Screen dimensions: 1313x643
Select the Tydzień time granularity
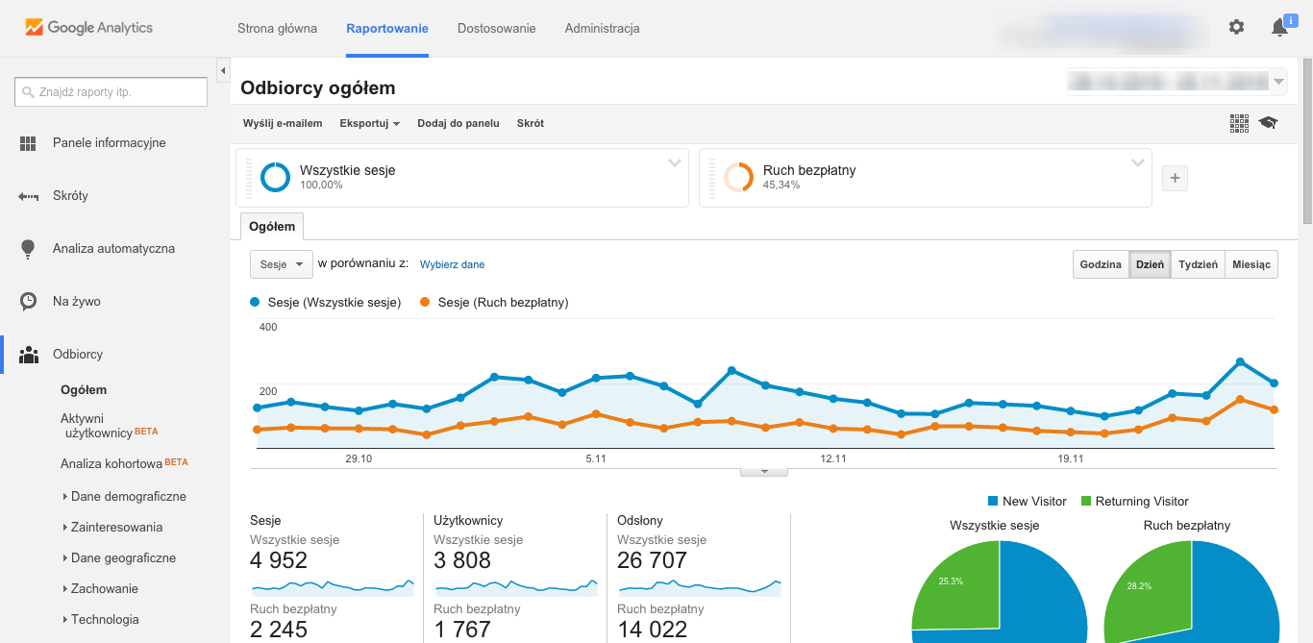1198,264
